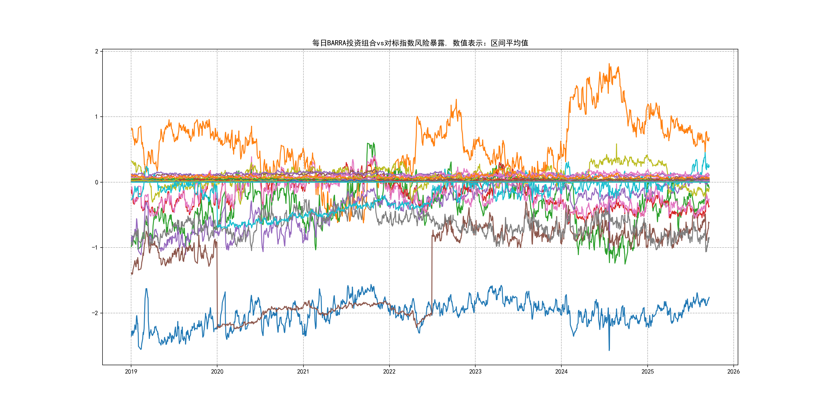Click the orange line's highest peak in 2024
The width and height of the screenshot is (820, 410).
coord(609,64)
